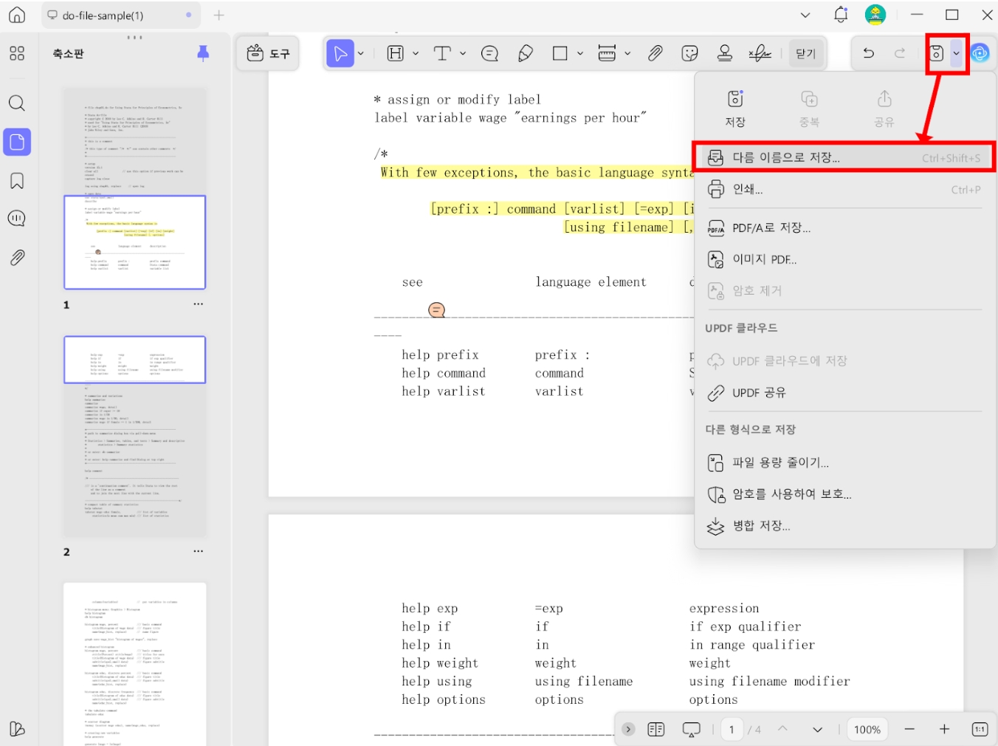Pick the highlighter pen tool
The width and height of the screenshot is (998, 746).
(x=525, y=52)
